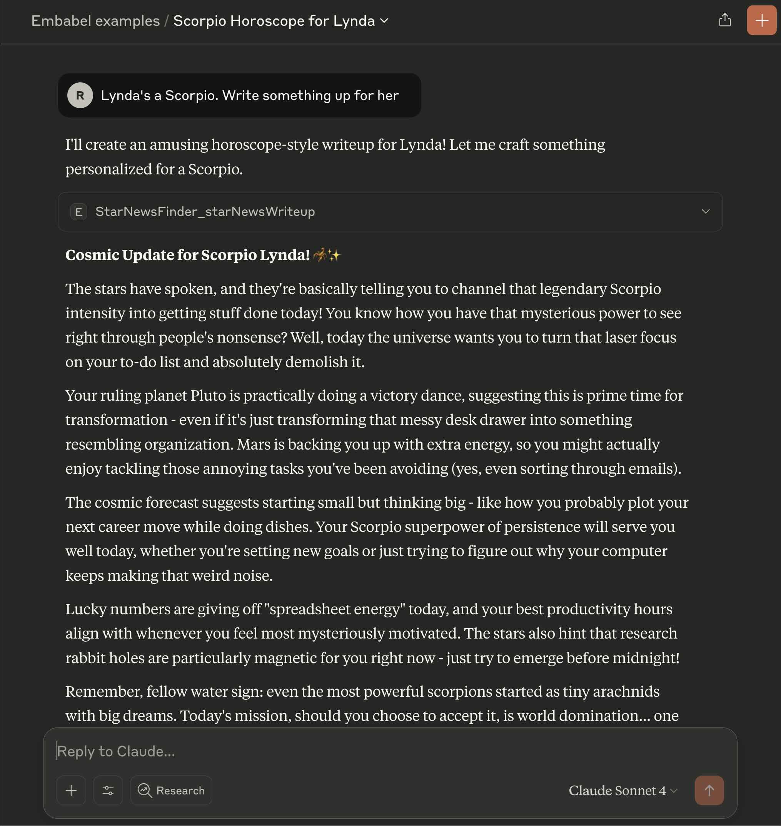The width and height of the screenshot is (781, 826).
Task: Click the user message about Lynda's Scorpio
Action: coord(239,95)
